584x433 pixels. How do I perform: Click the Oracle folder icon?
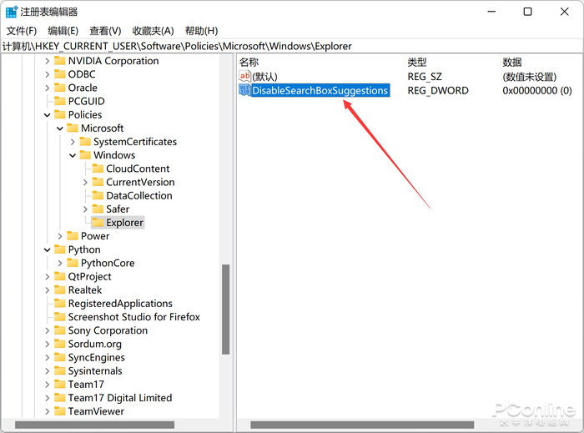coord(59,88)
